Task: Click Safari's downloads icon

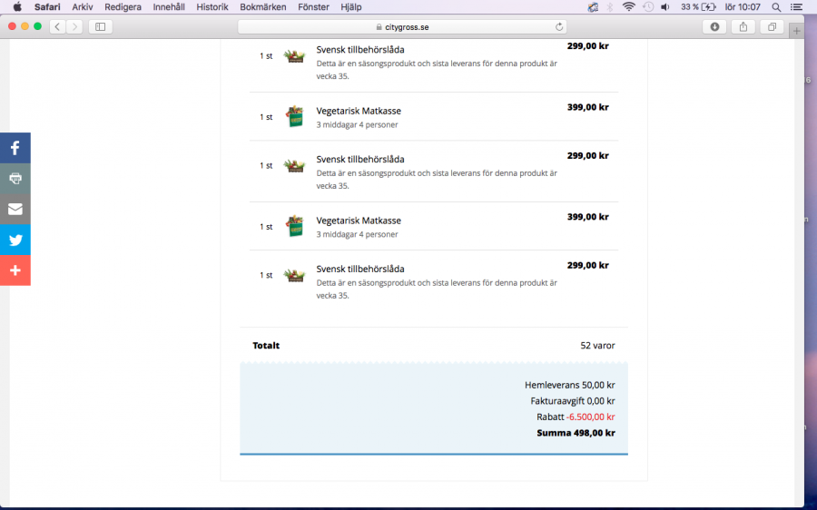Action: (x=714, y=27)
